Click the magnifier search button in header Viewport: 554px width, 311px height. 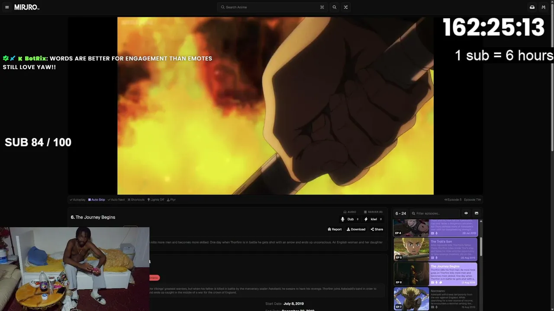tap(334, 7)
